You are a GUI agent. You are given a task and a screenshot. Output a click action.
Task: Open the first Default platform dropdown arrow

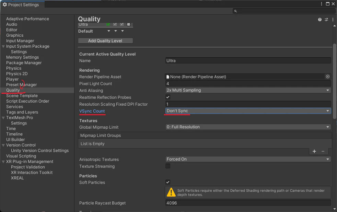pyautogui.click(x=109, y=31)
